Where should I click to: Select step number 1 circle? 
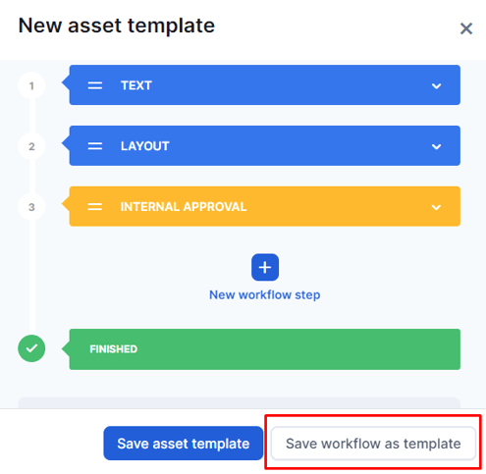click(x=31, y=85)
